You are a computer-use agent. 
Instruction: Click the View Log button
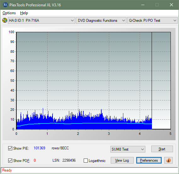[122, 160]
